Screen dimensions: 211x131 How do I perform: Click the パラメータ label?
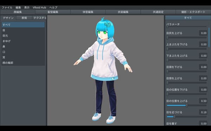coord(173,24)
